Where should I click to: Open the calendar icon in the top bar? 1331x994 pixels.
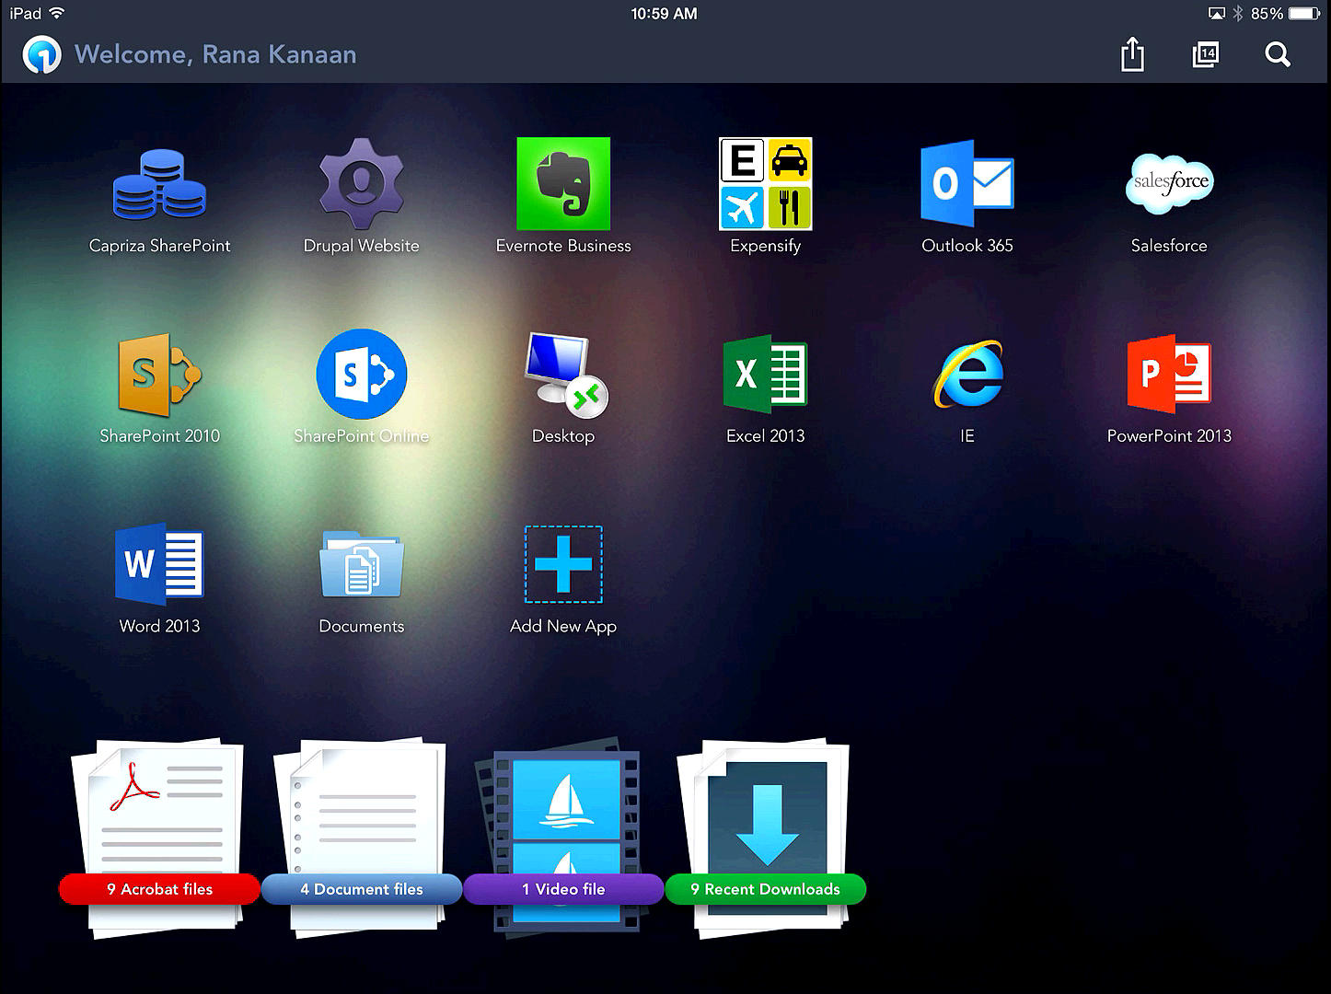click(1205, 54)
